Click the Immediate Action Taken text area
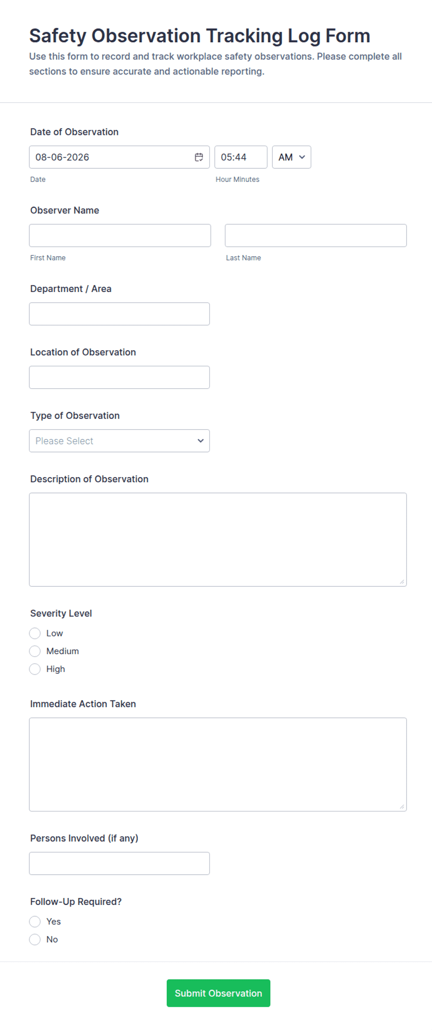Image resolution: width=432 pixels, height=1030 pixels. point(218,764)
